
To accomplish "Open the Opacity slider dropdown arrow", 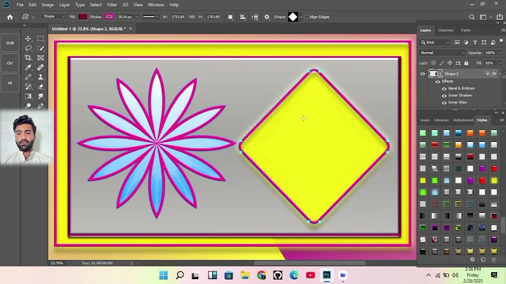I will click(500, 53).
